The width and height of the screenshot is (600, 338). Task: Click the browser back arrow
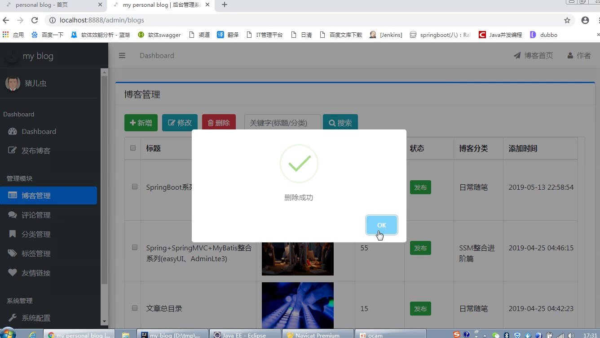pos(6,20)
